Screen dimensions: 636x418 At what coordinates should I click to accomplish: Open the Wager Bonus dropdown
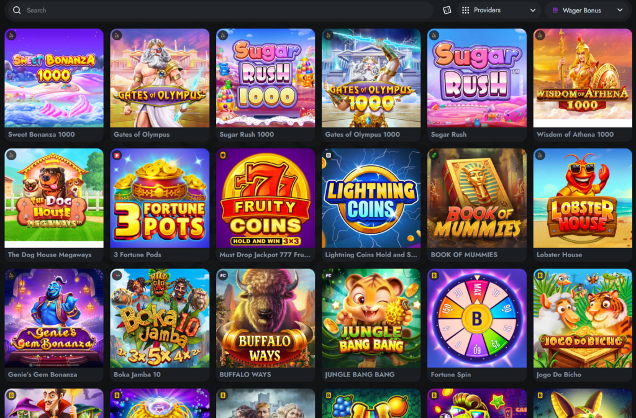[x=588, y=10]
